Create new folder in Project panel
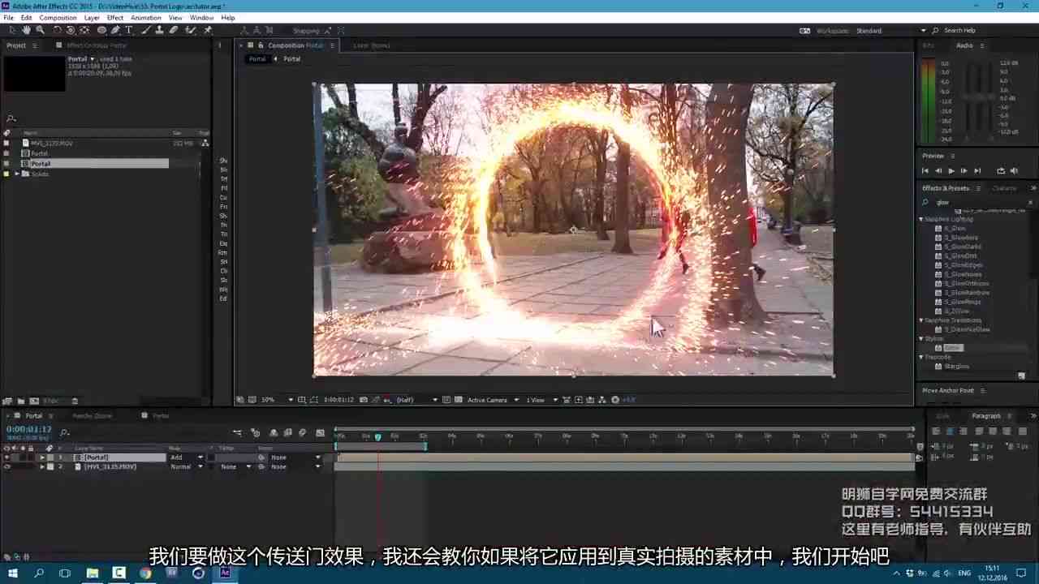This screenshot has height=584, width=1039. (x=21, y=401)
